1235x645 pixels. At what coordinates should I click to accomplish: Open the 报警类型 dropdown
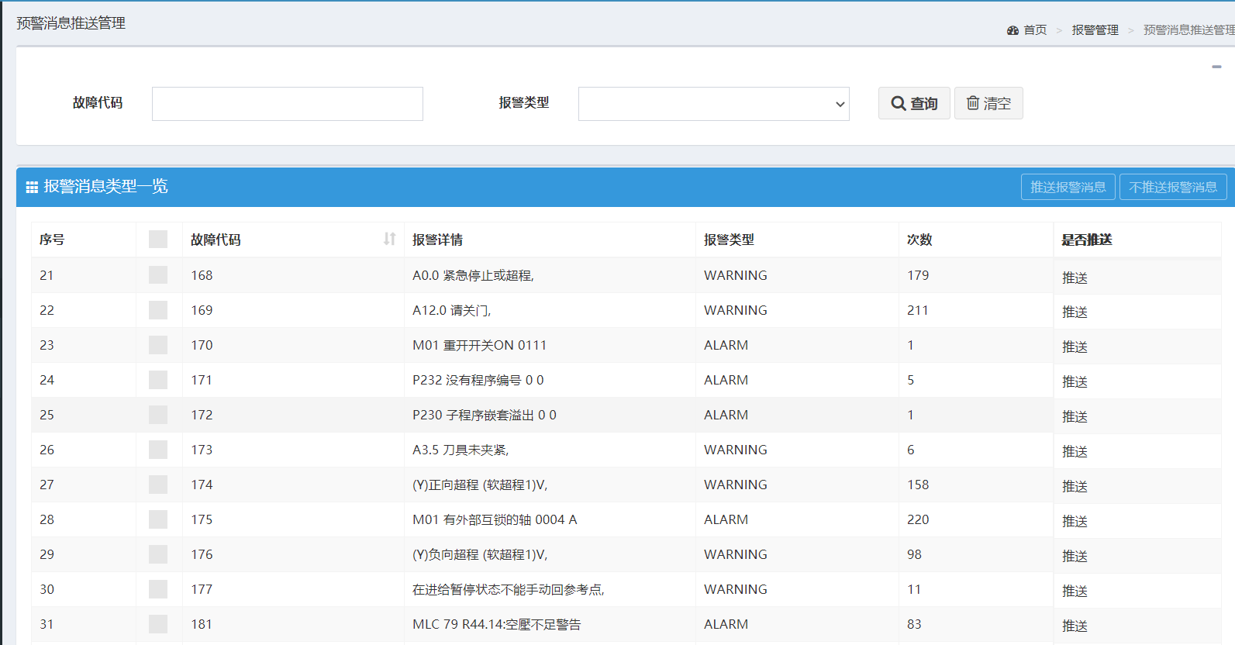click(714, 104)
